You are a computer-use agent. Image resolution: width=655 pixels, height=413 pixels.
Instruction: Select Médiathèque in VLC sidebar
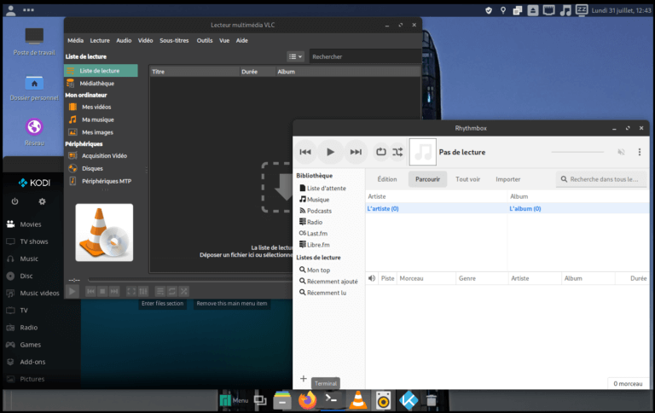96,84
